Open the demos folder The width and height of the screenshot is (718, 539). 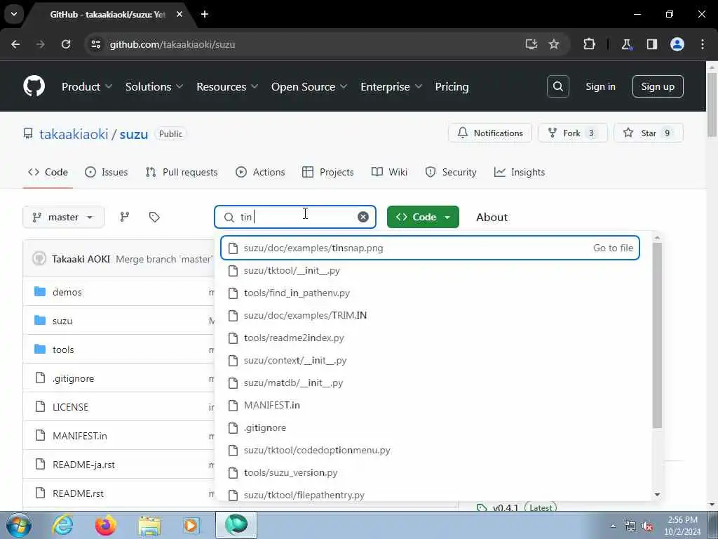(67, 292)
